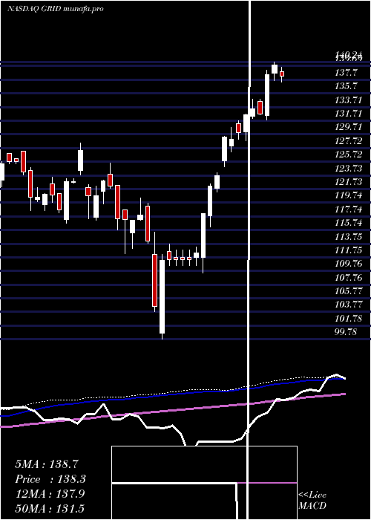The height and width of the screenshot is (520, 371).
Task: Click the 103.77 price axis label
Action: 348,305
